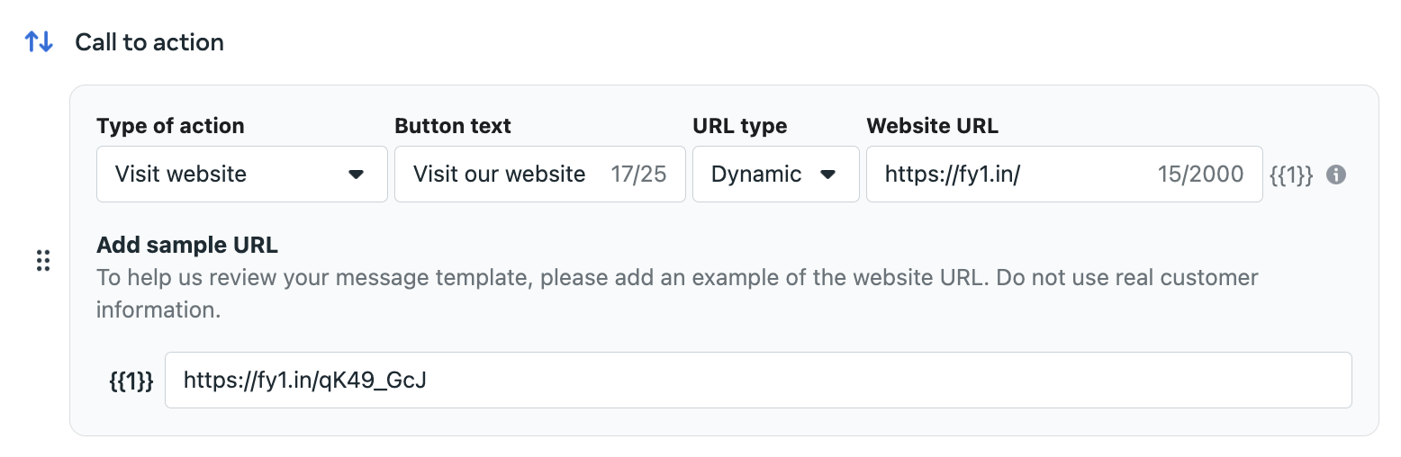
Task: Click the Button text label
Action: point(453,126)
